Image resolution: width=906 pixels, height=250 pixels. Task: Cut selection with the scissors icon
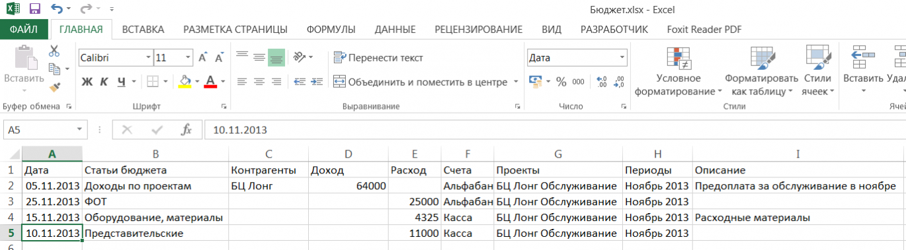(54, 51)
